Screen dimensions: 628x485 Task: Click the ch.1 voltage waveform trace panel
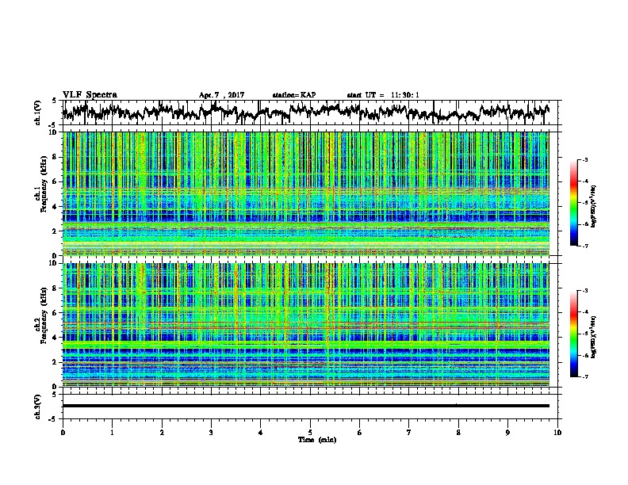(312, 113)
